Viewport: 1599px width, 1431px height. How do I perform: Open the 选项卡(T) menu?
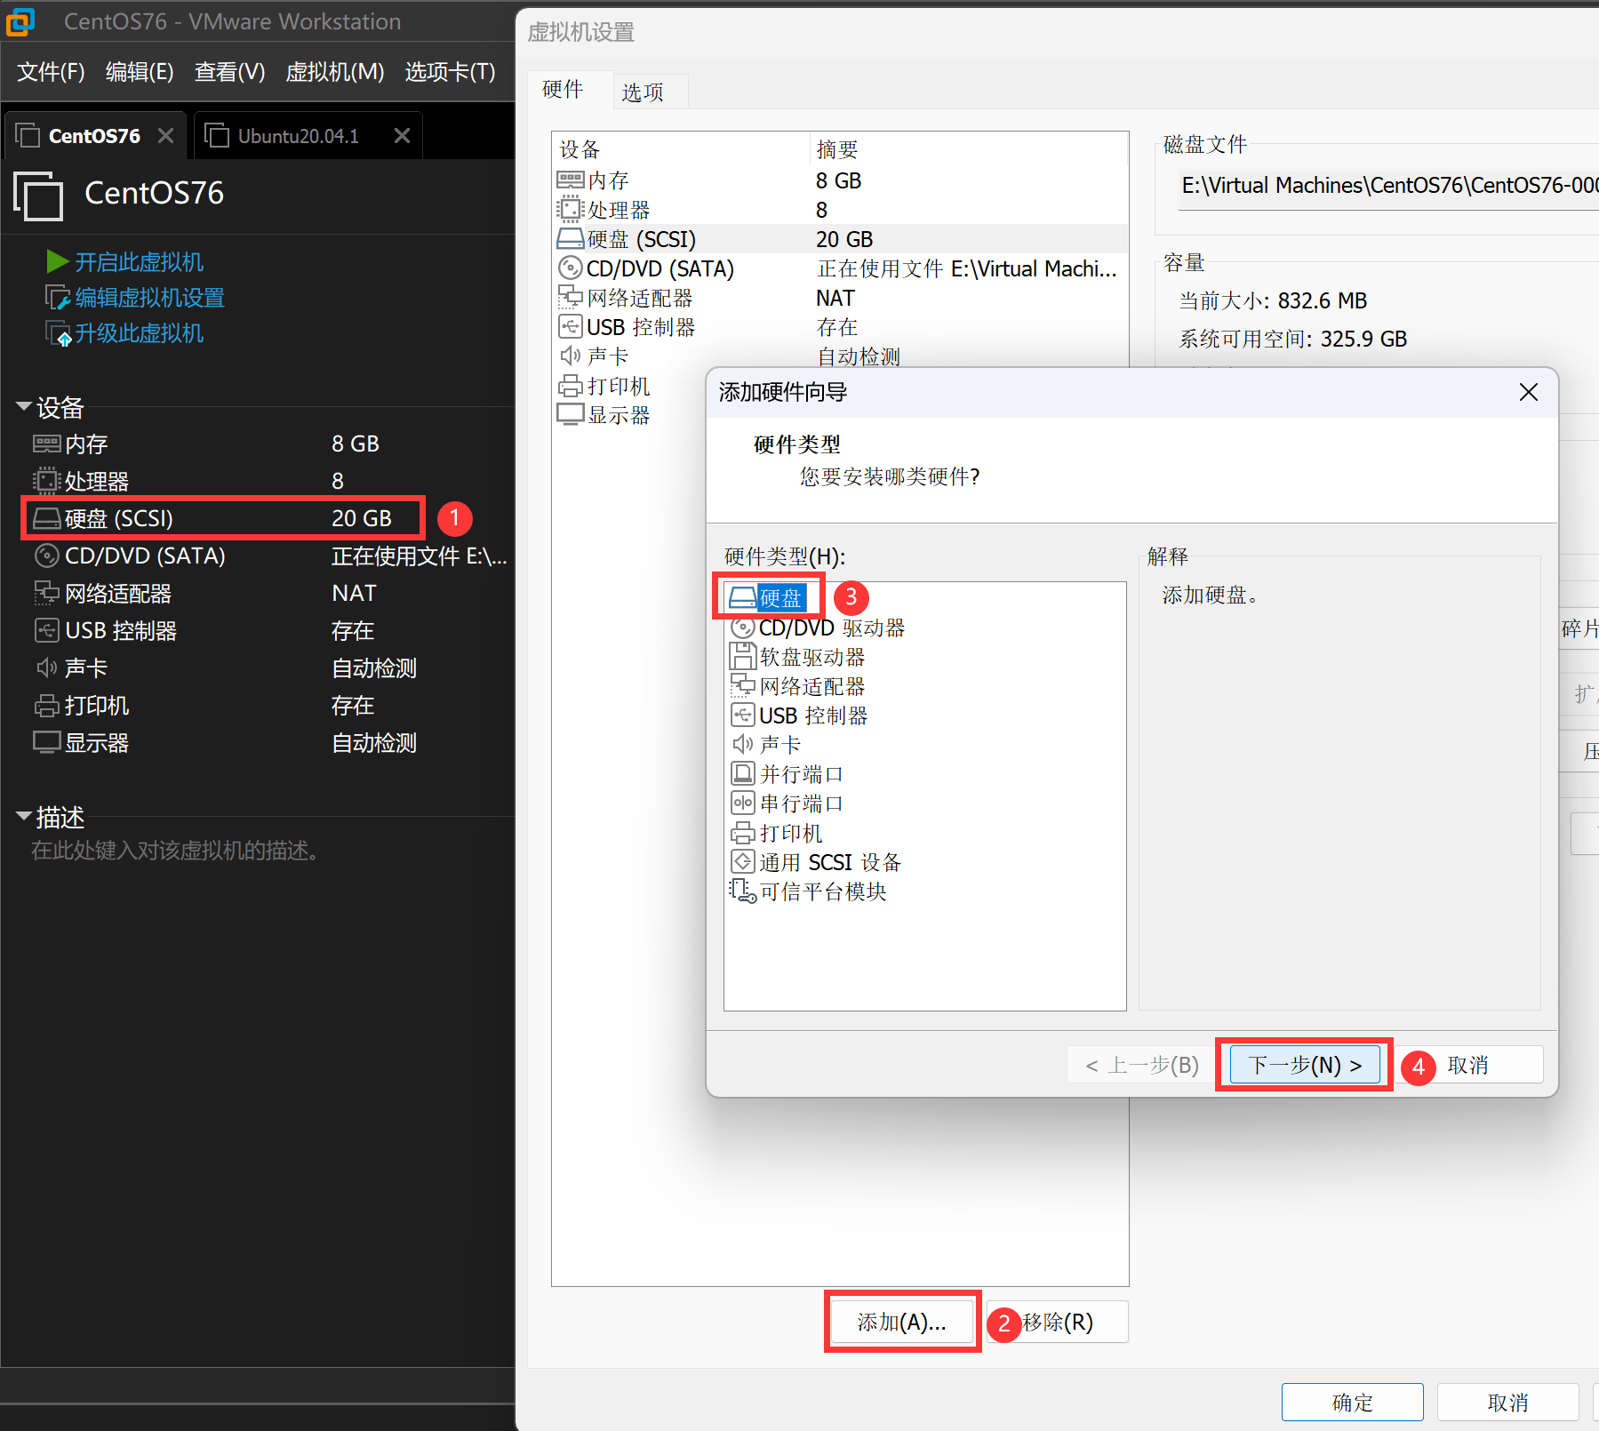click(450, 72)
